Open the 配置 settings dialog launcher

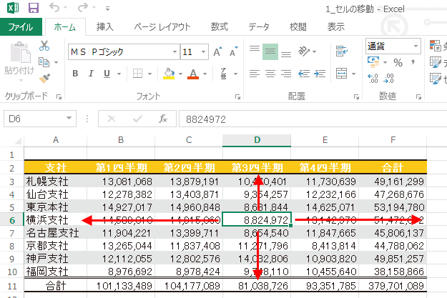click(x=356, y=97)
